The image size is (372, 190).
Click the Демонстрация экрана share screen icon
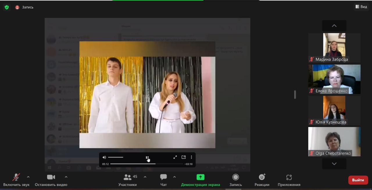point(200,177)
